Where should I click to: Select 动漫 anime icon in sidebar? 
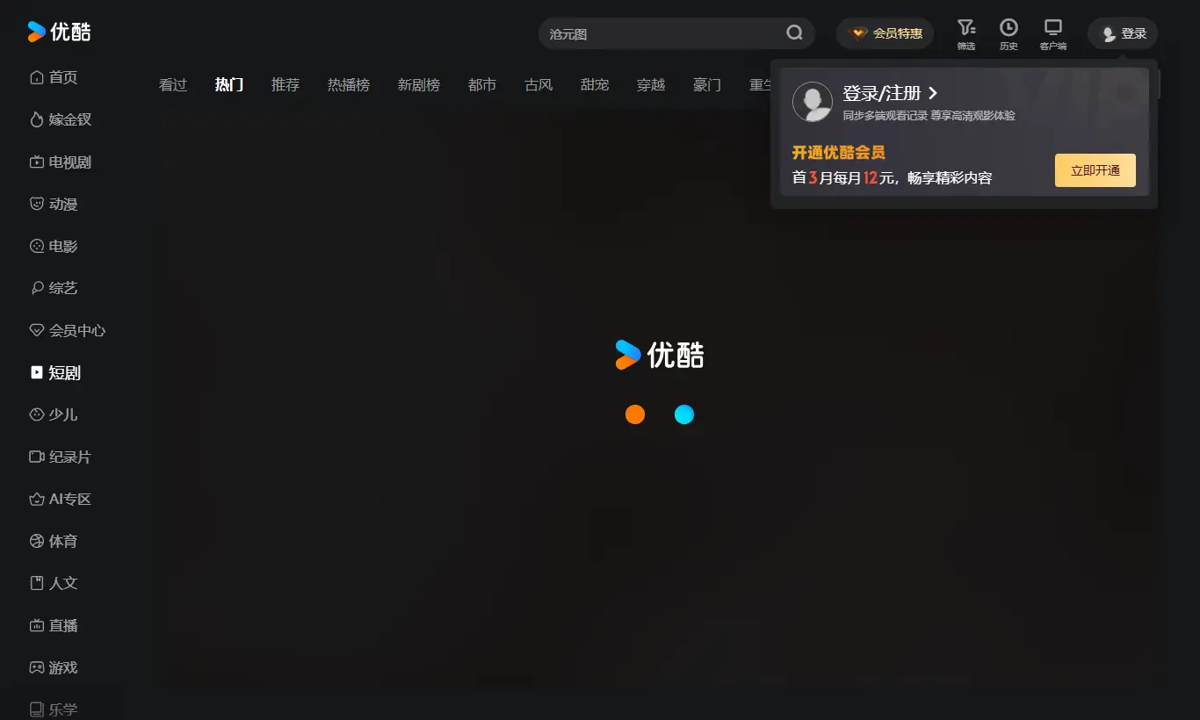(x=37, y=204)
